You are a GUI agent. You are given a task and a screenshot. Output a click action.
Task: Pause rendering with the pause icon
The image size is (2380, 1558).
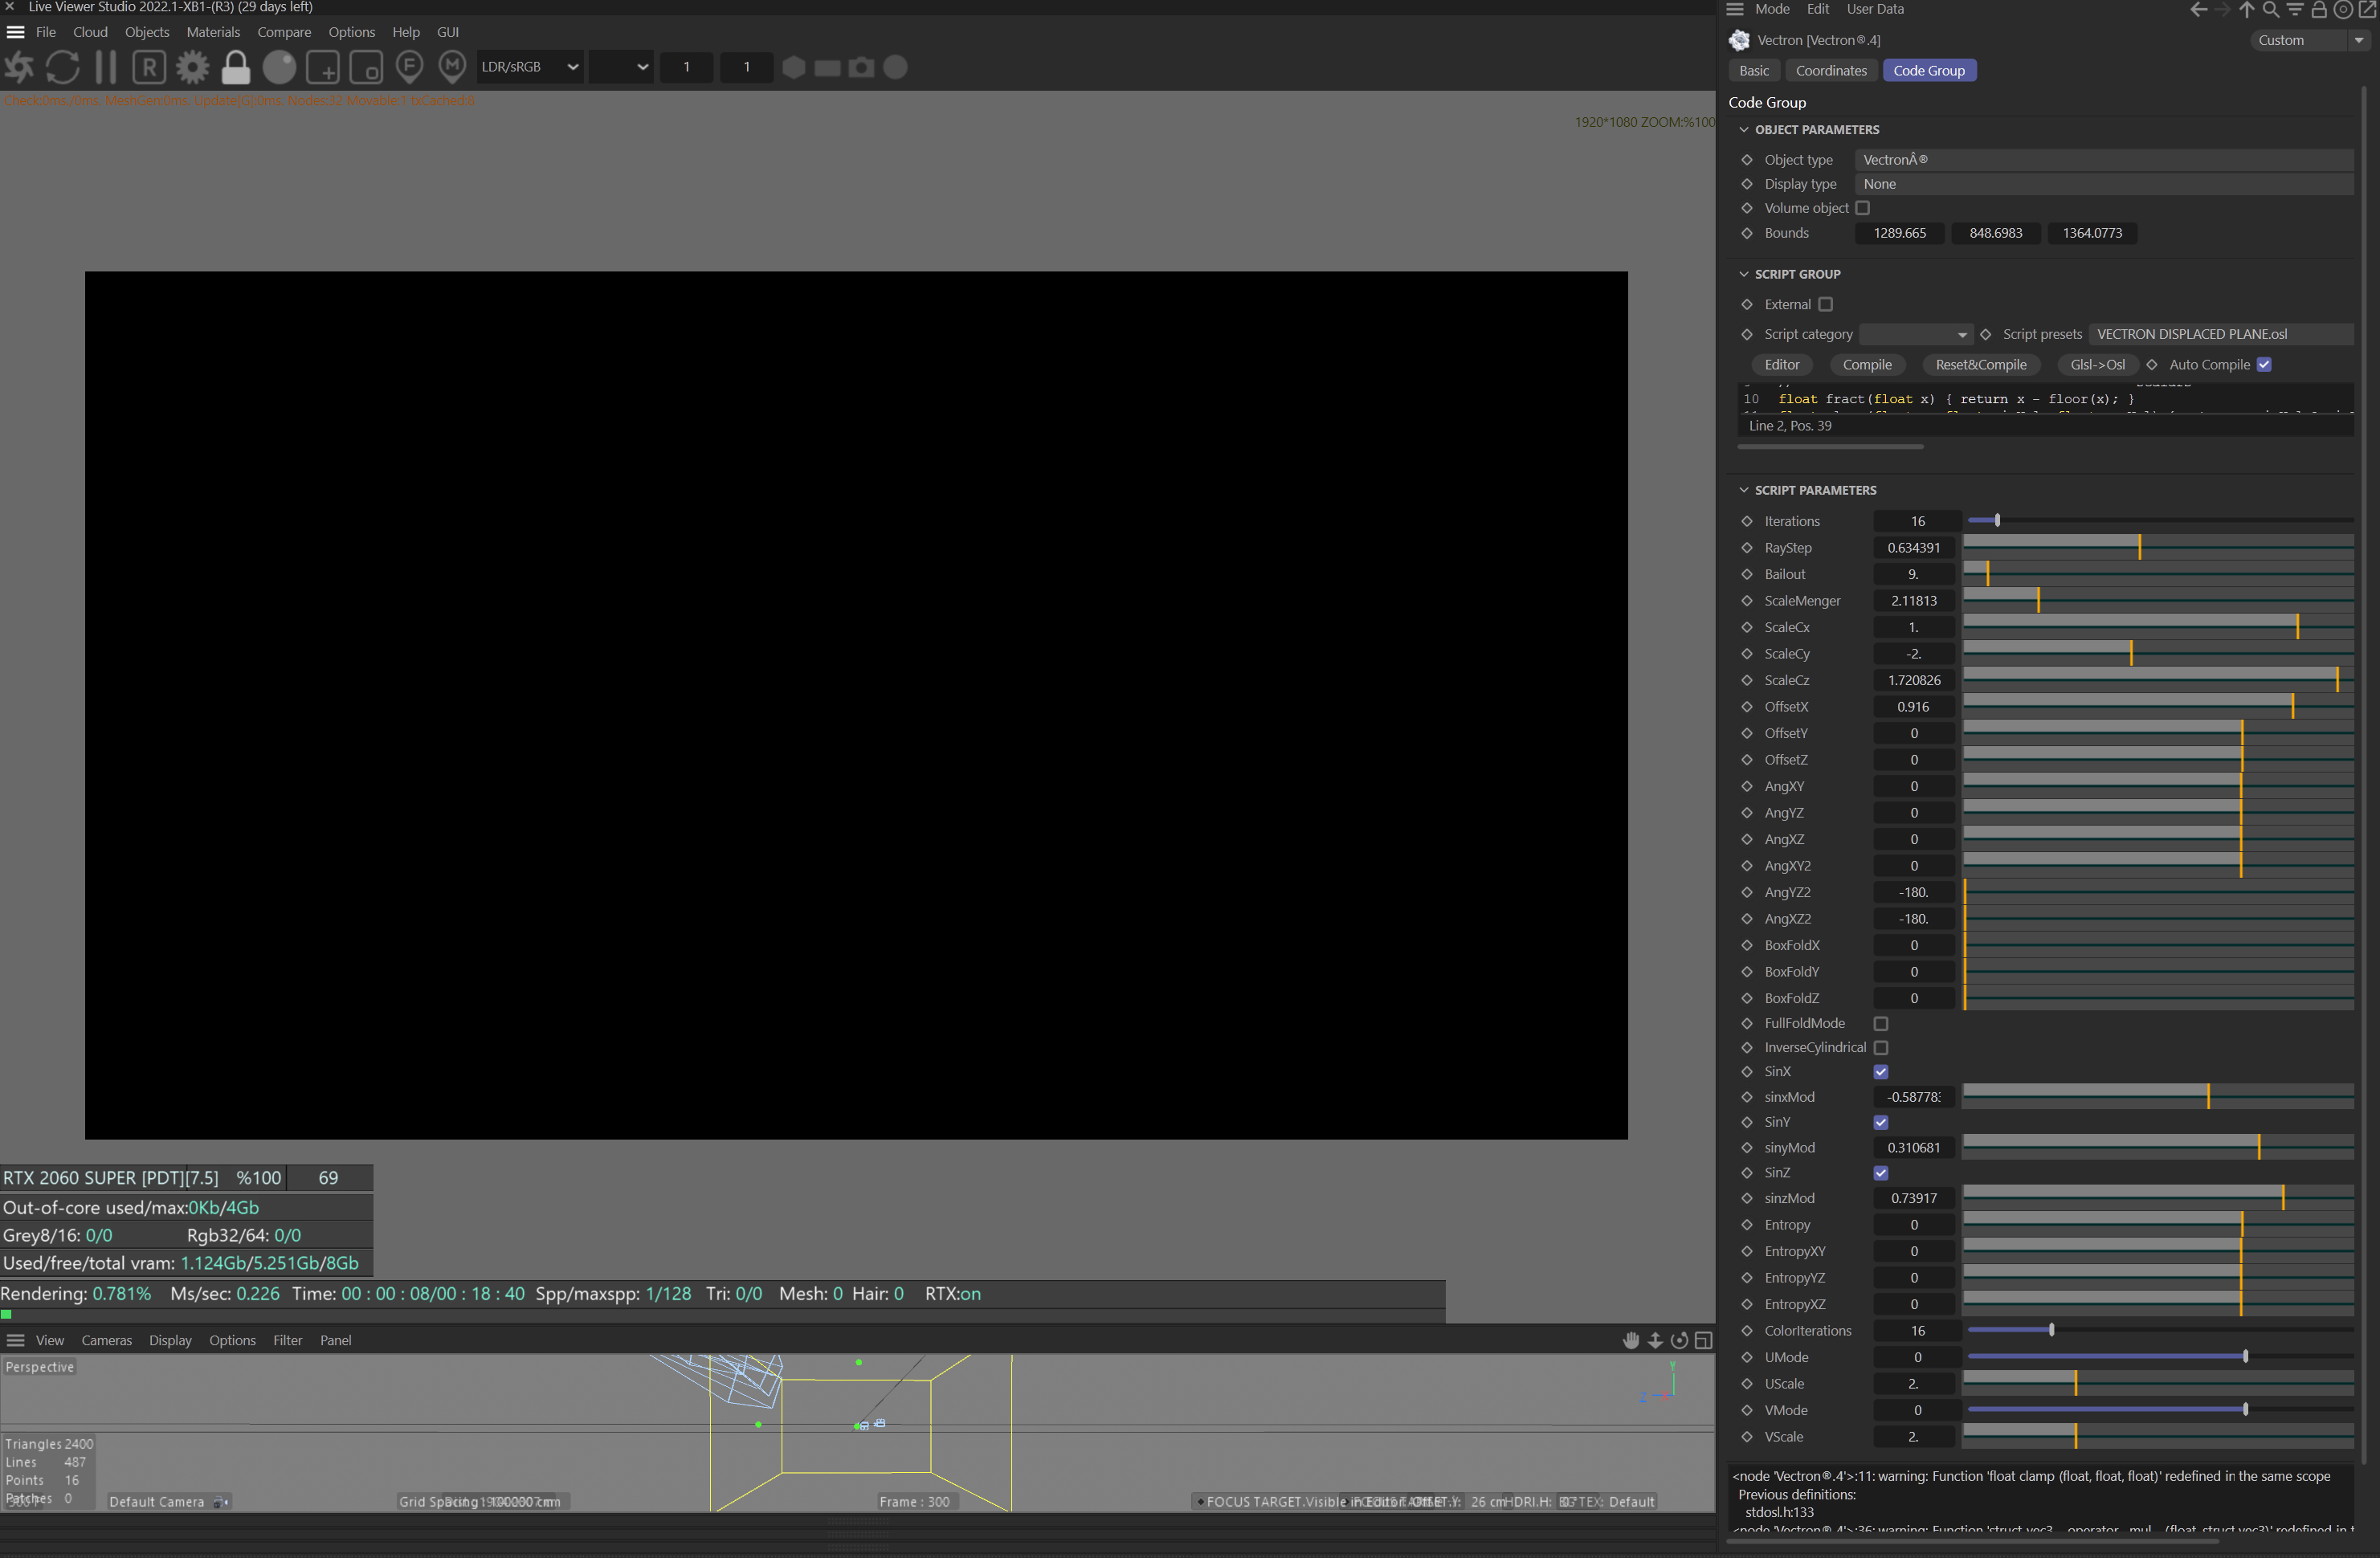click(x=105, y=67)
